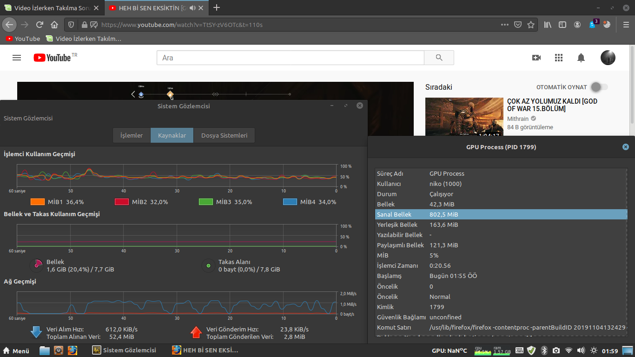The image size is (635, 357).
Task: Open Menü start menu
Action: tap(16, 350)
